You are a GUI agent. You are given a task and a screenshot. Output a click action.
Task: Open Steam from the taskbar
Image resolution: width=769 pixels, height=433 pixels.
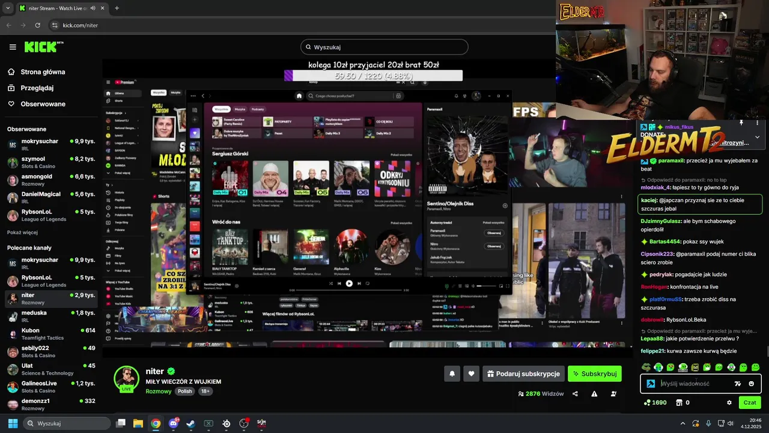pyautogui.click(x=190, y=423)
